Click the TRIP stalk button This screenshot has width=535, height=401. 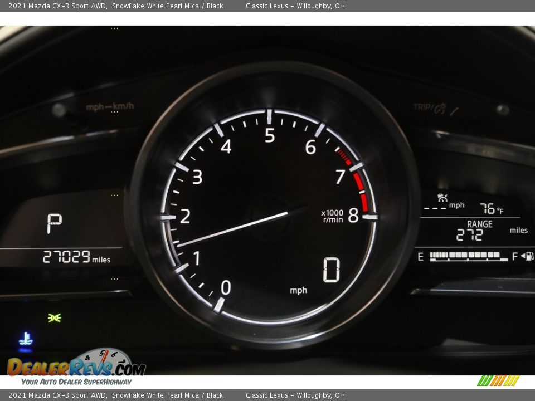pyautogui.click(x=503, y=110)
